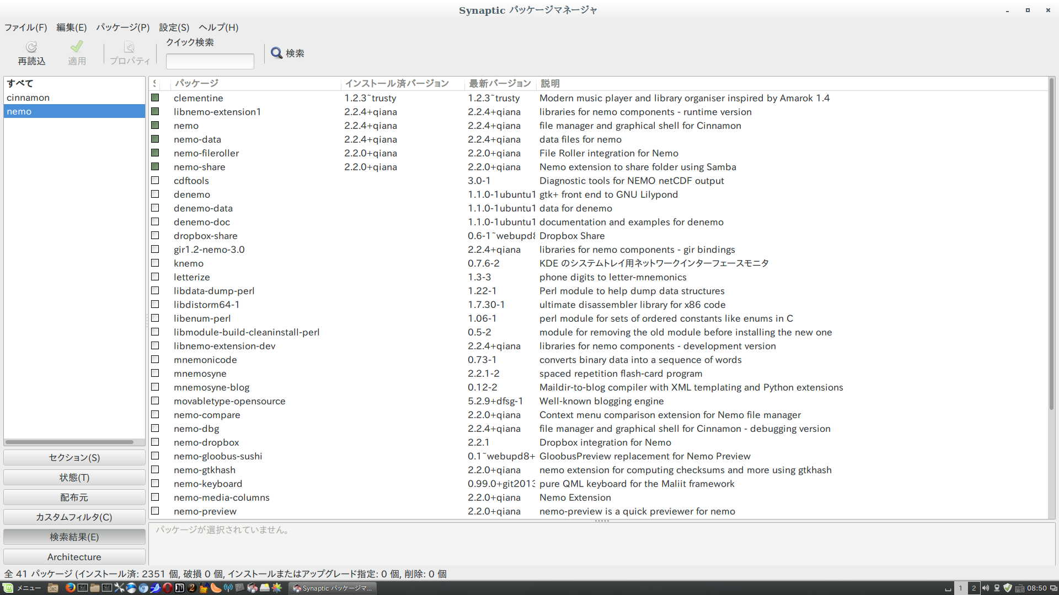Select cinnamon in the search results list

(x=74, y=98)
